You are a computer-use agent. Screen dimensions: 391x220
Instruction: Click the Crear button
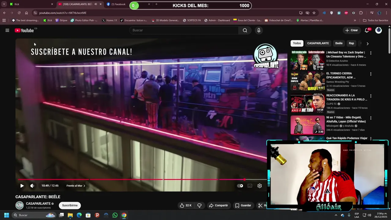pyautogui.click(x=351, y=30)
